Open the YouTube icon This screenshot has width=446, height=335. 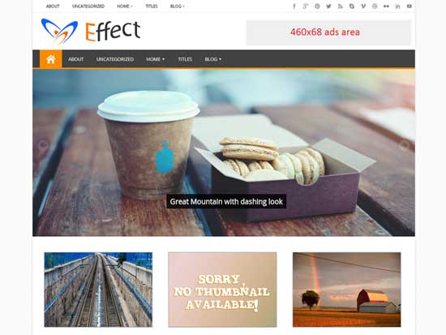click(x=409, y=6)
